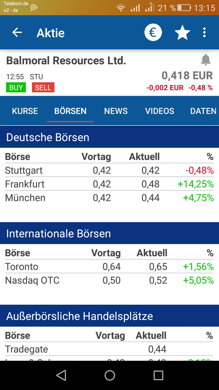The image size is (219, 390).
Task: Select the Stuttgart exchange row
Action: (x=109, y=170)
